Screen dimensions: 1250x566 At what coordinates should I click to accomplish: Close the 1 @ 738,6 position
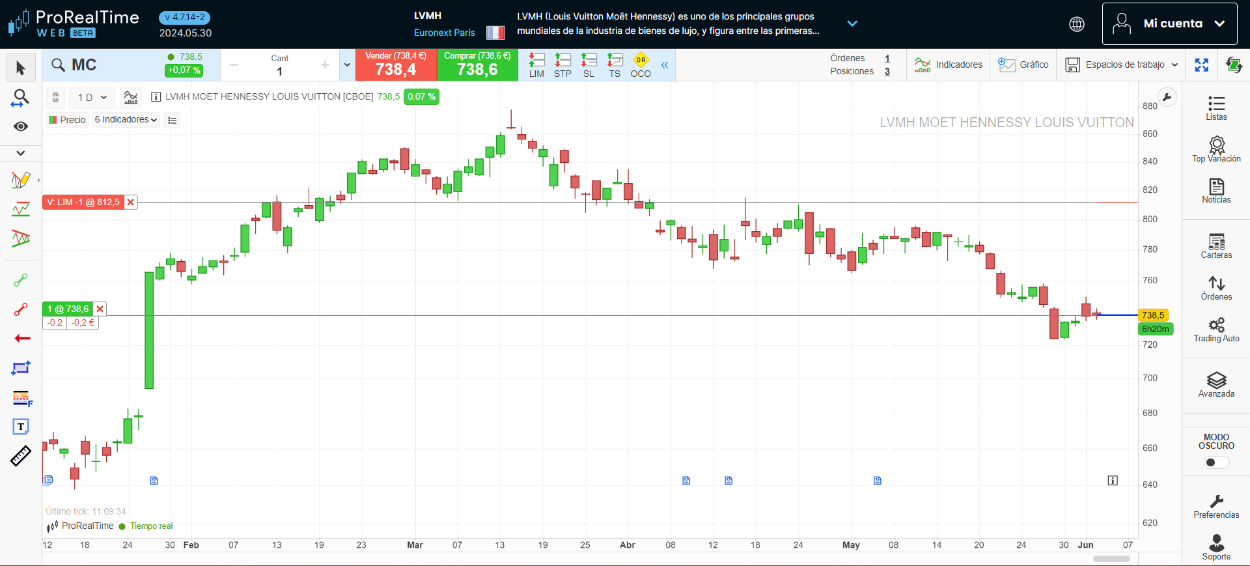100,309
